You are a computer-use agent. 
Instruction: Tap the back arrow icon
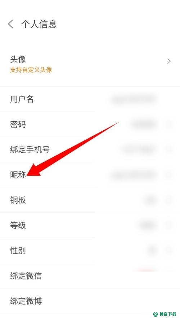(x=10, y=24)
